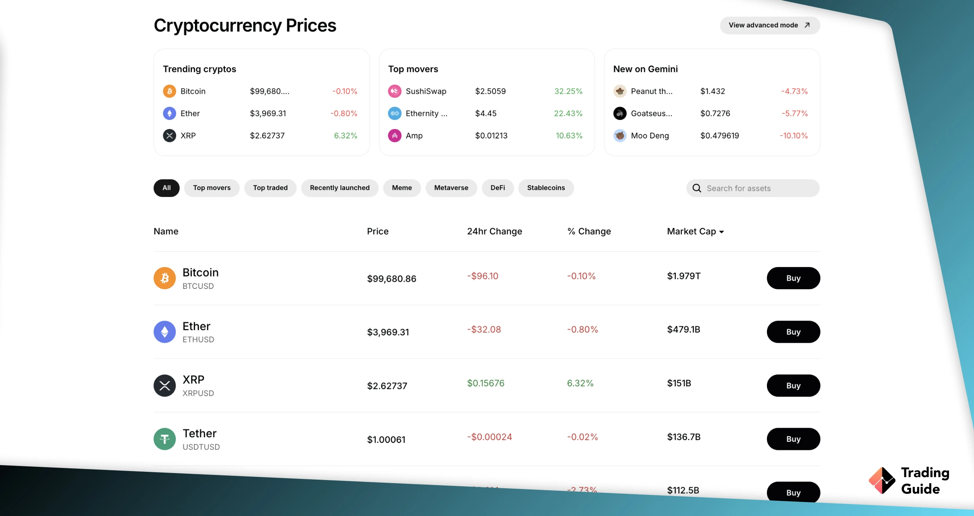Sort by Market Cap dropdown arrow
The height and width of the screenshot is (516, 974).
pyautogui.click(x=721, y=232)
